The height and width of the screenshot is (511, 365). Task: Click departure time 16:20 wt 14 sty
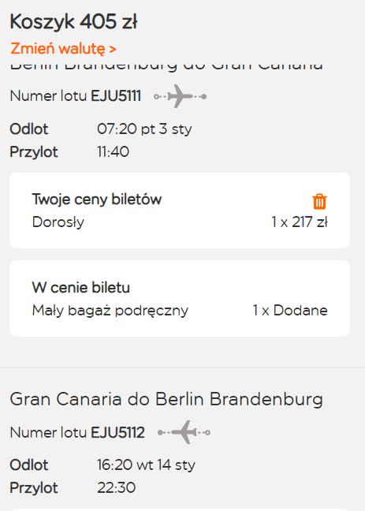coord(146,465)
